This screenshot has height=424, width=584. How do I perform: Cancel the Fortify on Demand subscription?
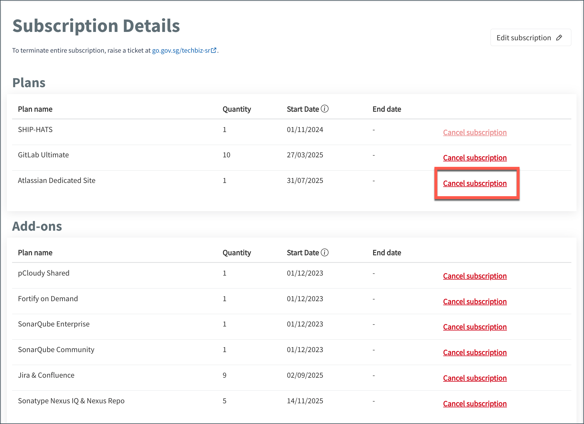pos(475,301)
